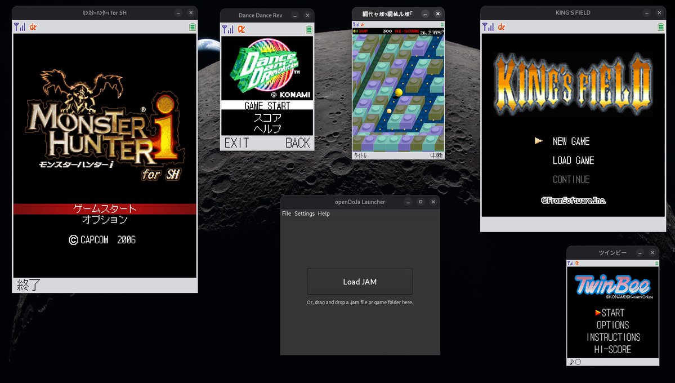Click the Monster Hunter i title logo
This screenshot has width=675, height=383.
[x=105, y=125]
